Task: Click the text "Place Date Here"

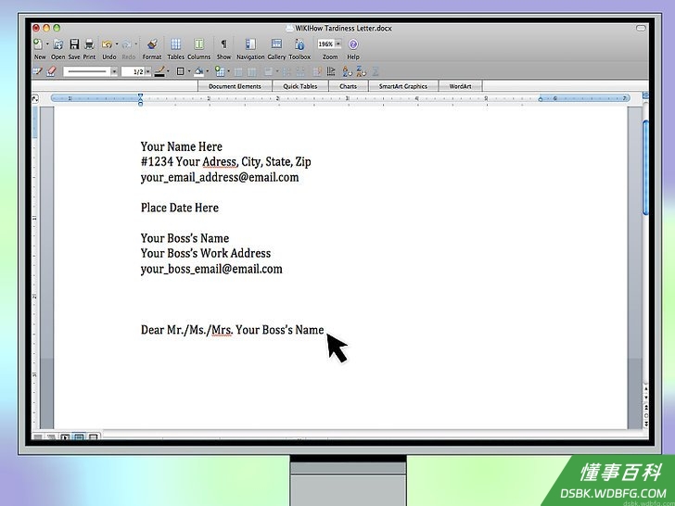Action: coord(180,208)
